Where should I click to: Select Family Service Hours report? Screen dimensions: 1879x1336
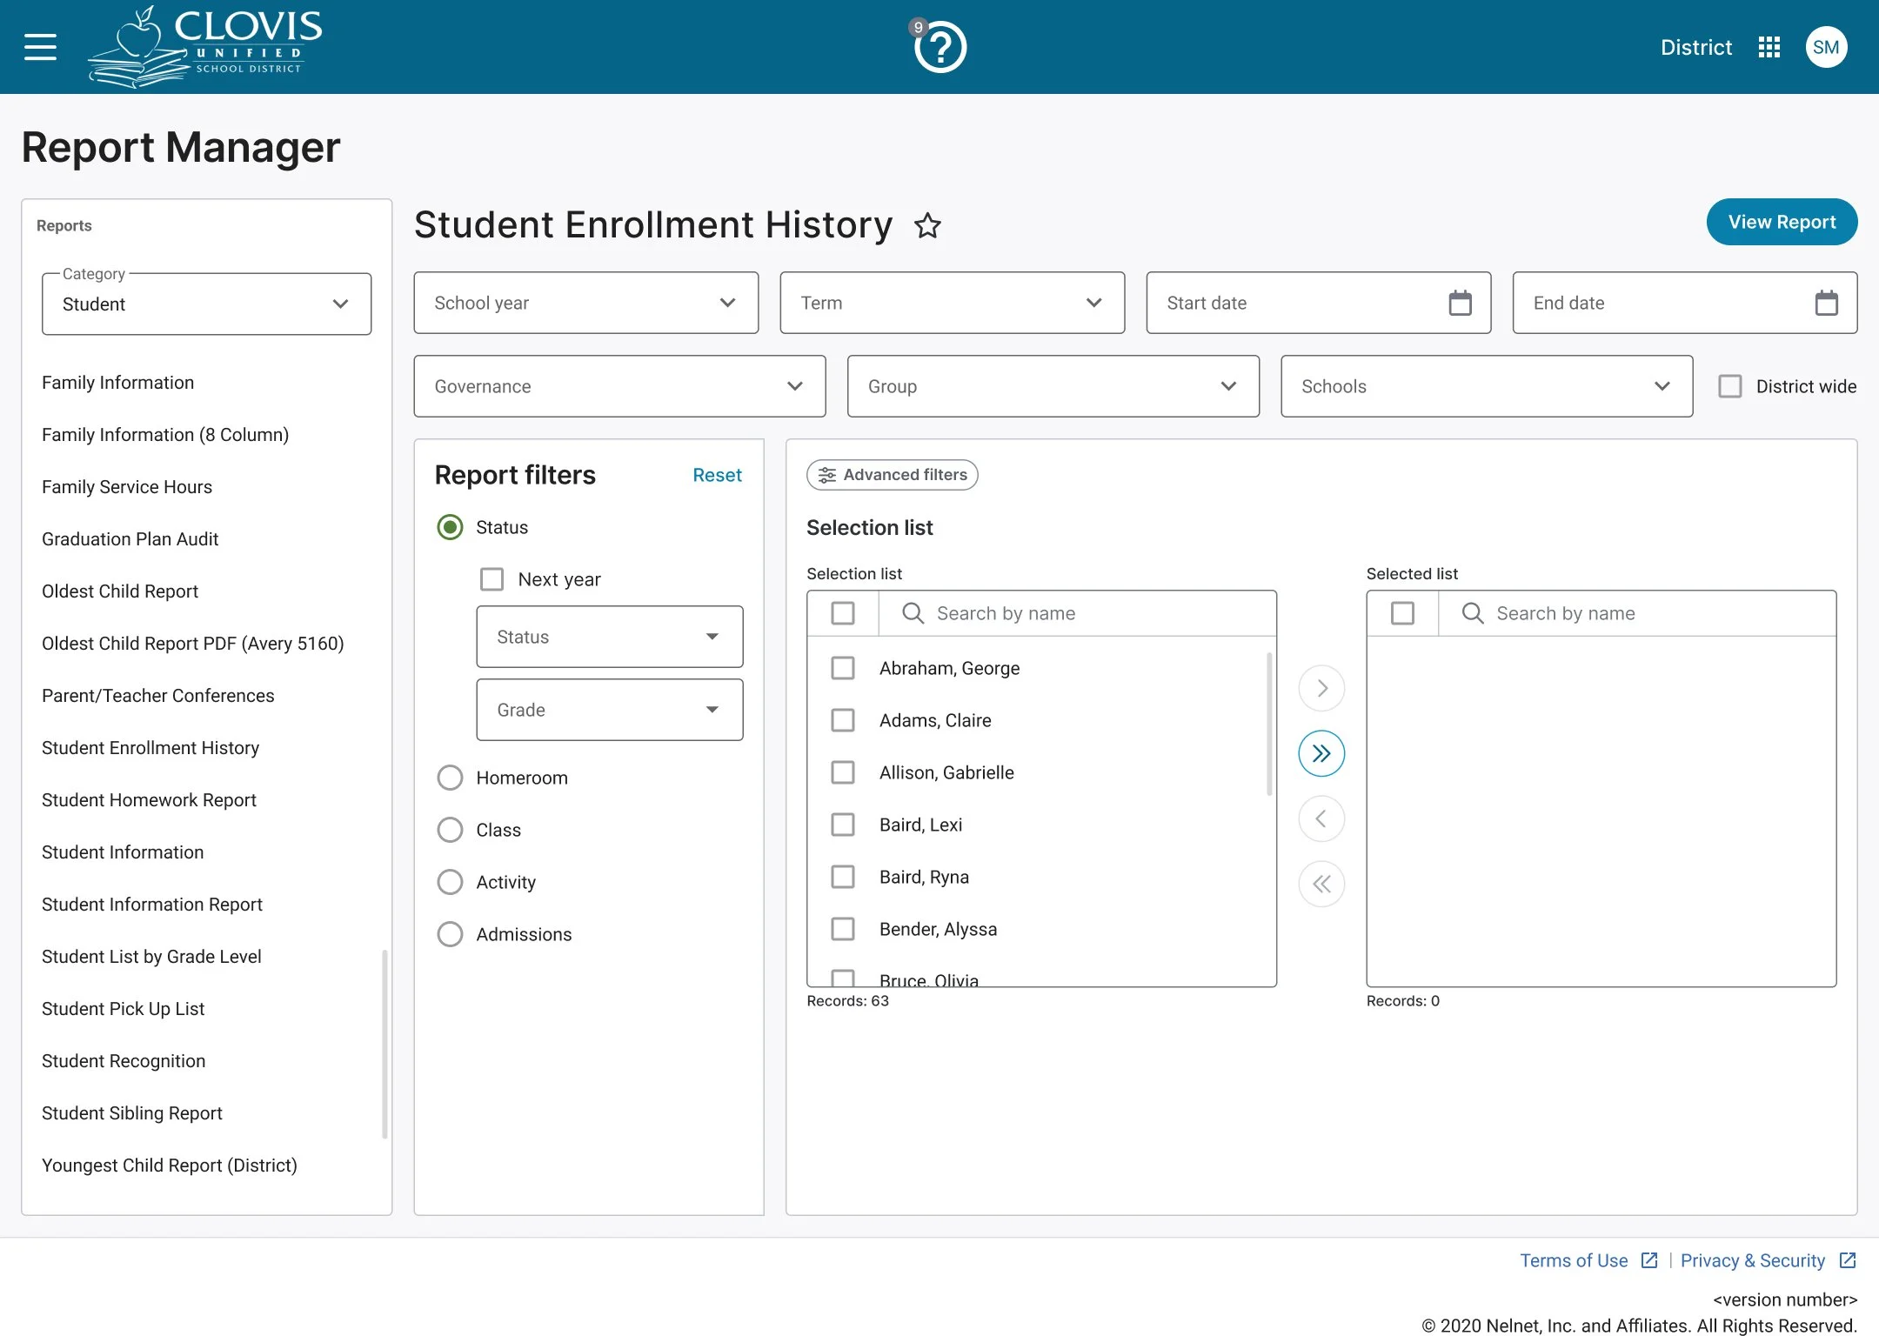point(127,487)
